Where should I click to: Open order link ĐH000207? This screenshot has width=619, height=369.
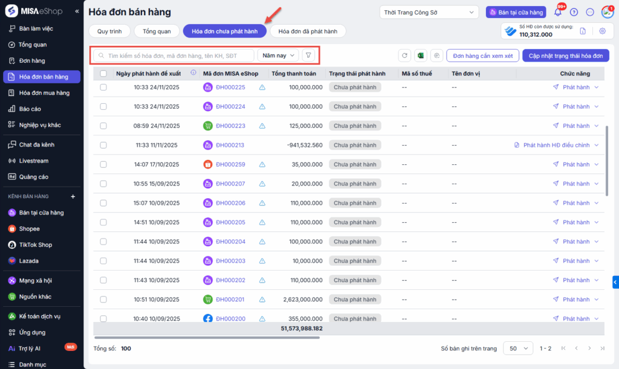[230, 184]
